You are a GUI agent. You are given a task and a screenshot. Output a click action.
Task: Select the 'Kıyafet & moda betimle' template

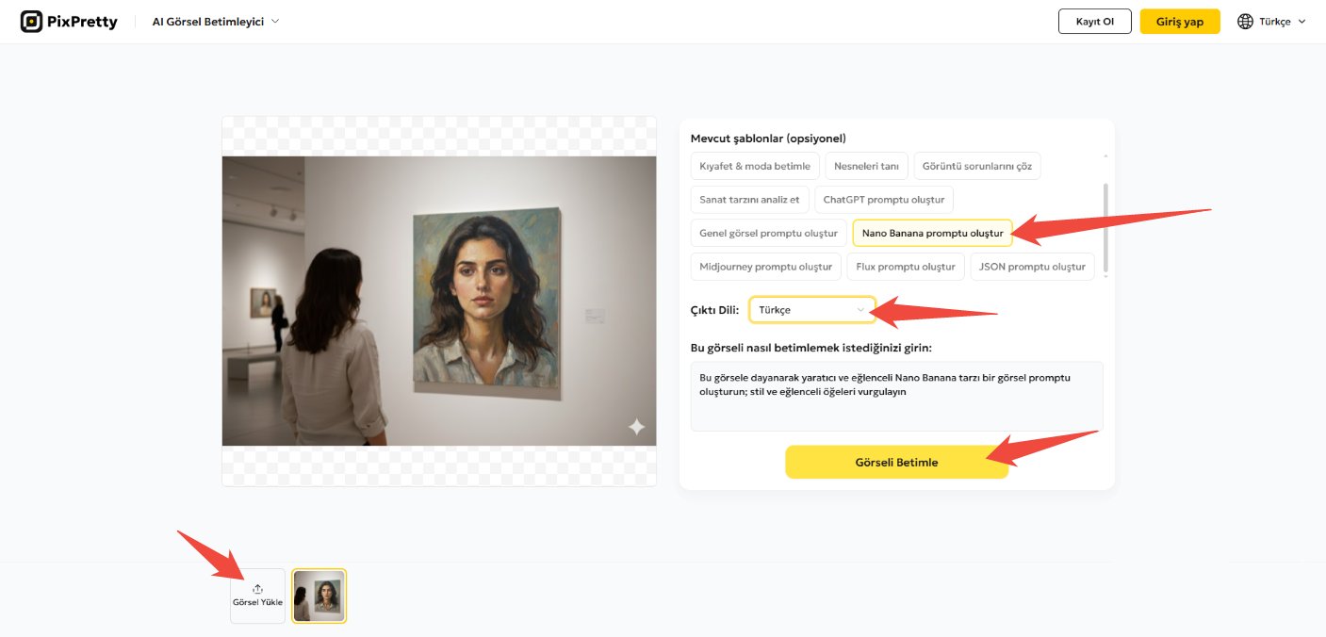pos(754,165)
